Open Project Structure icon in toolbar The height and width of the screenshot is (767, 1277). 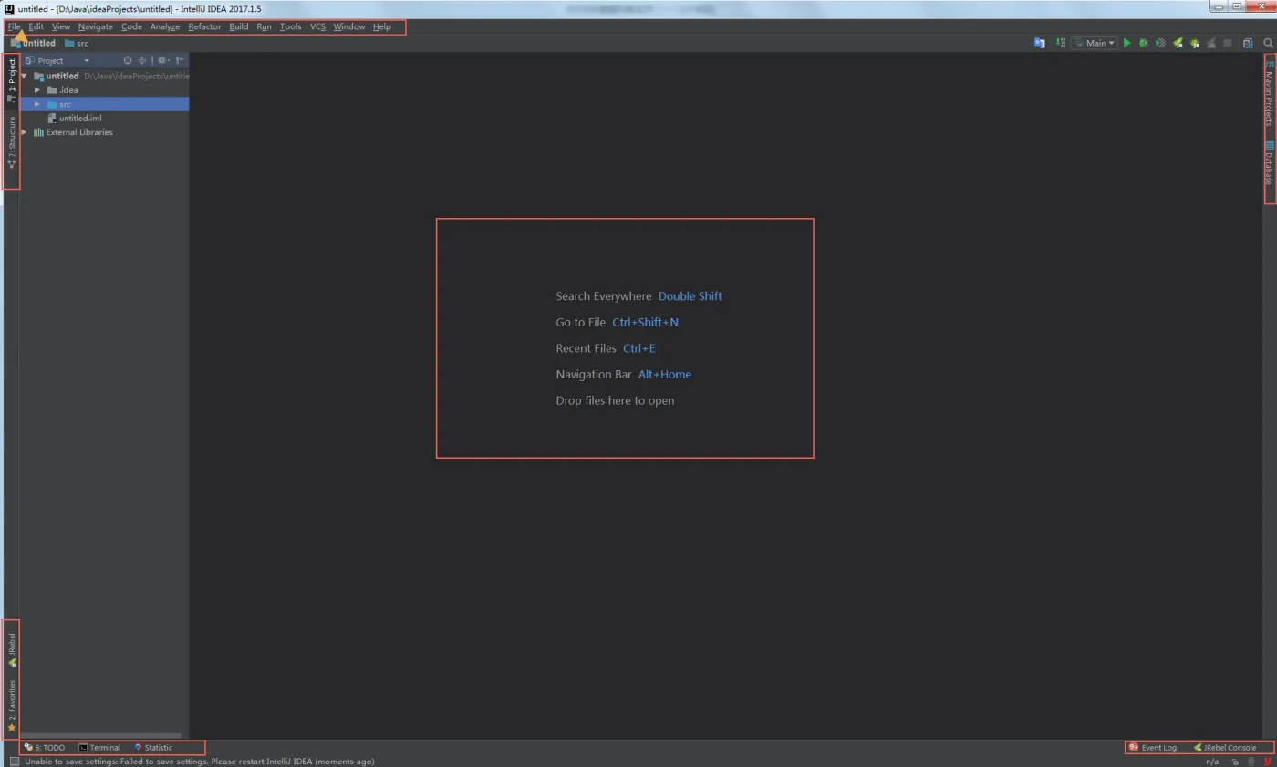click(1248, 43)
